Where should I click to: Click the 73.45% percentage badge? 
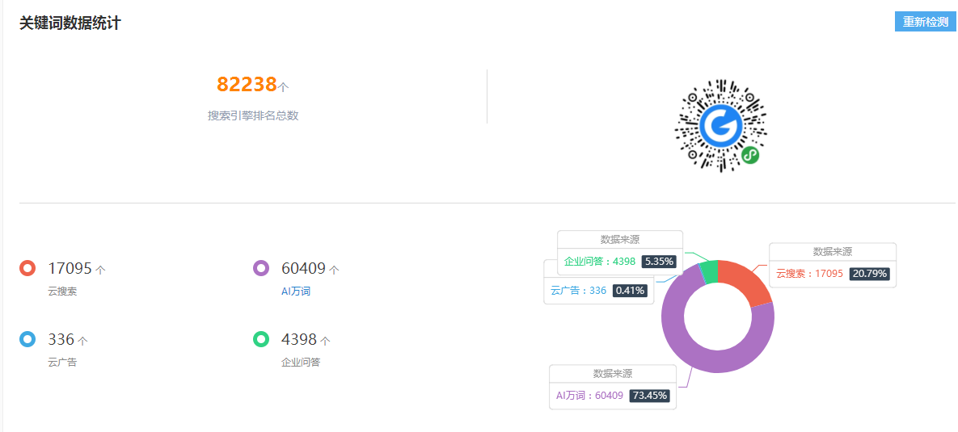pos(649,396)
